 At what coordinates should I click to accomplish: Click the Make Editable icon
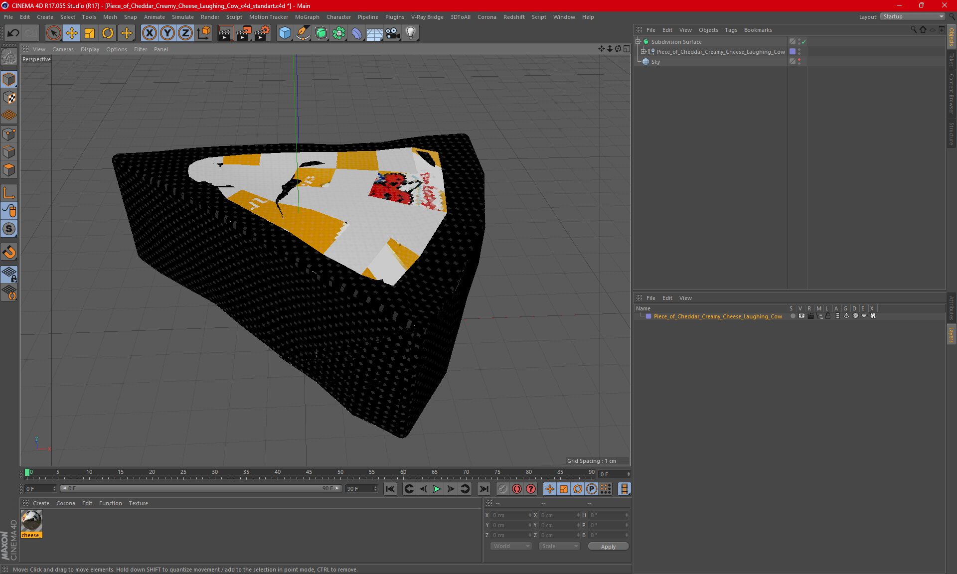pyautogui.click(x=9, y=57)
